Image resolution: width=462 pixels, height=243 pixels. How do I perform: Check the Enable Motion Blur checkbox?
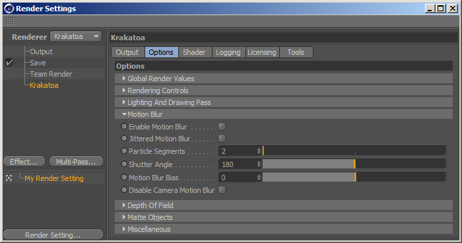pos(222,127)
